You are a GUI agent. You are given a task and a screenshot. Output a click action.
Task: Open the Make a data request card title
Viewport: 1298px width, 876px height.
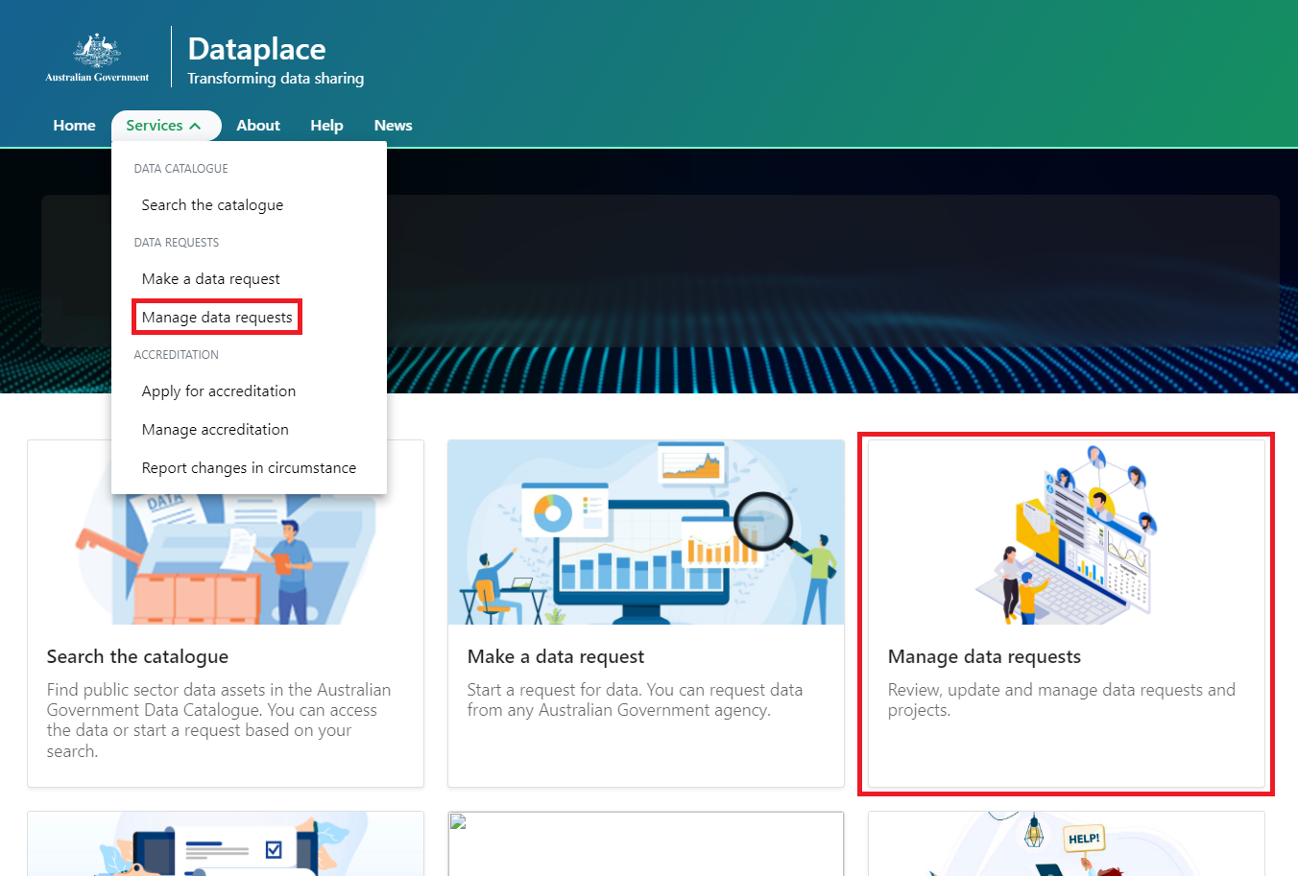pos(556,656)
